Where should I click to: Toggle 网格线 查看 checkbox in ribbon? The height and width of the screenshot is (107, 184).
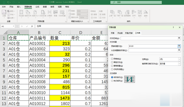coord(92,14)
